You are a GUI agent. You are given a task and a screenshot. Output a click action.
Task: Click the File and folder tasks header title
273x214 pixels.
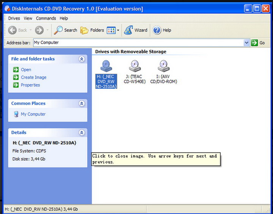tap(33, 59)
